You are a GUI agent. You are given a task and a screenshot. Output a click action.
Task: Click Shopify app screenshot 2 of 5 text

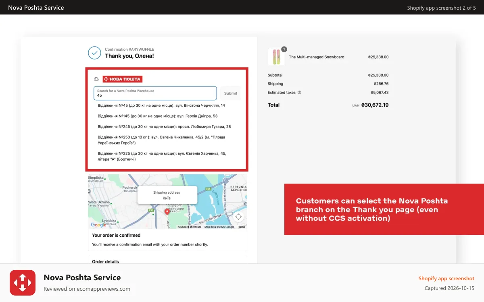[x=441, y=8]
